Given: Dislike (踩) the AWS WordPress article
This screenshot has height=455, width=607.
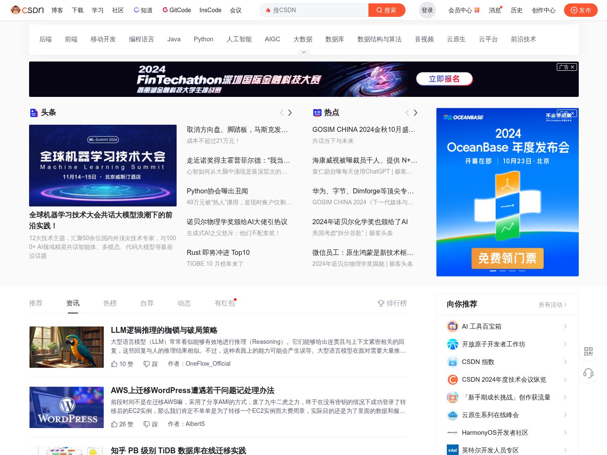Looking at the screenshot, I should pos(150,424).
